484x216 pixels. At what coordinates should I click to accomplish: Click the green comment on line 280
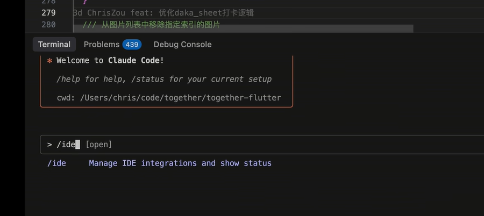click(151, 25)
